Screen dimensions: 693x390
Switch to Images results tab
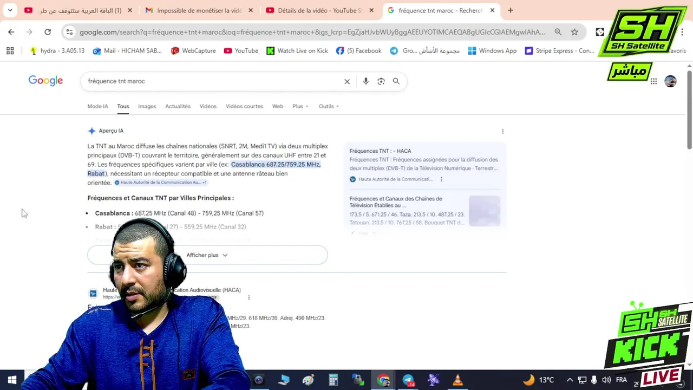[x=147, y=106]
